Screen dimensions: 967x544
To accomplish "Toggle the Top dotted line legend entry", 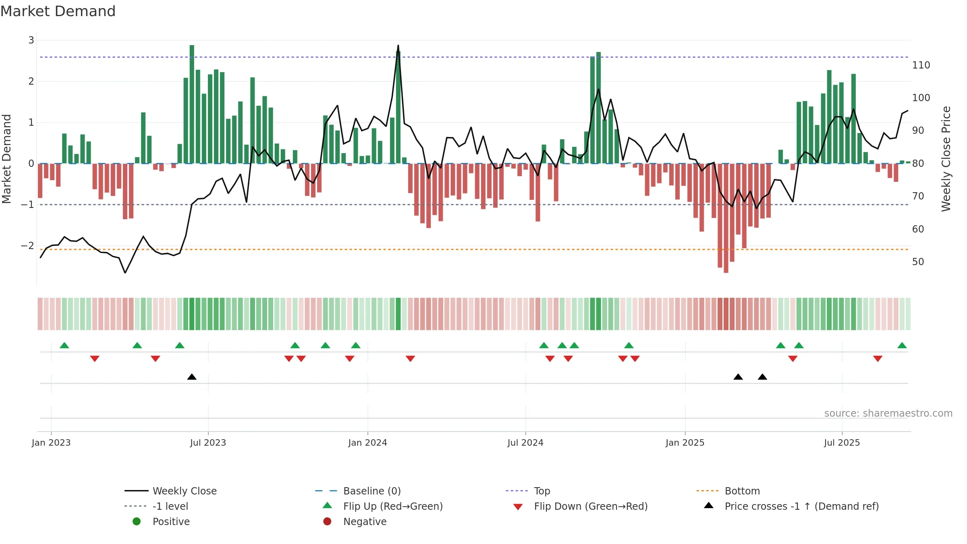I will click(x=528, y=491).
